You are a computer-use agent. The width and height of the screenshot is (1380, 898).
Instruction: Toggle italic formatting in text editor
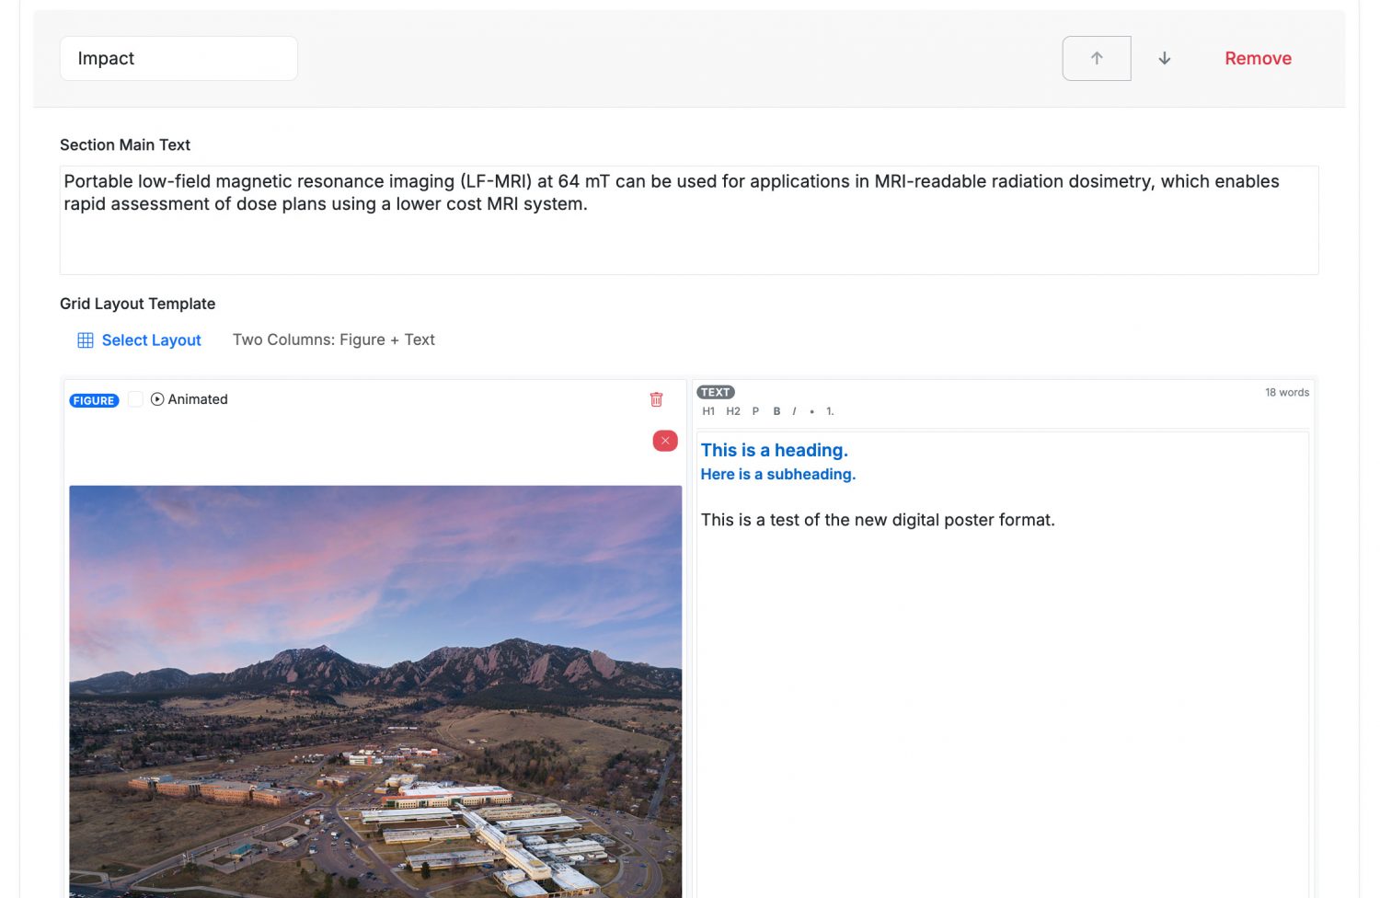pyautogui.click(x=794, y=411)
